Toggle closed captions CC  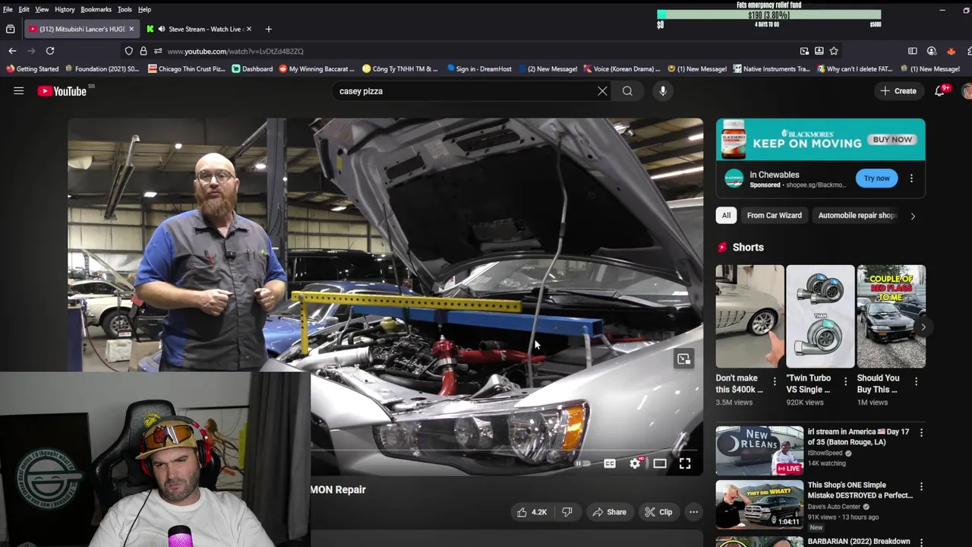[x=610, y=463]
